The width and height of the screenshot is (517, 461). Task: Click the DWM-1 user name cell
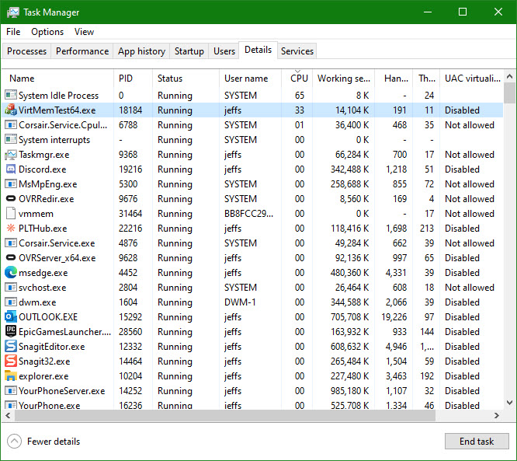point(240,302)
